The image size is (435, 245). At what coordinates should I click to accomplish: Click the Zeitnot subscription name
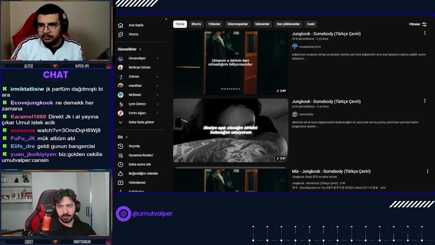click(134, 77)
